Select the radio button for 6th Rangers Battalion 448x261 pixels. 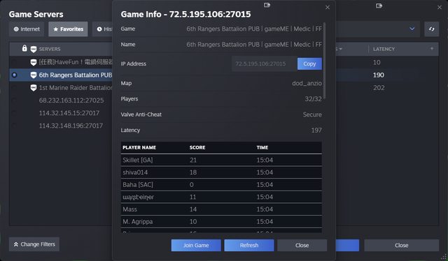tap(14, 75)
